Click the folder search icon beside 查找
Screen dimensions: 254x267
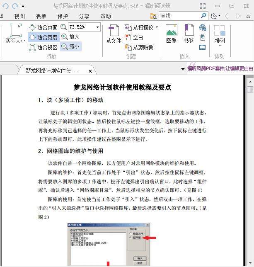click(x=153, y=16)
